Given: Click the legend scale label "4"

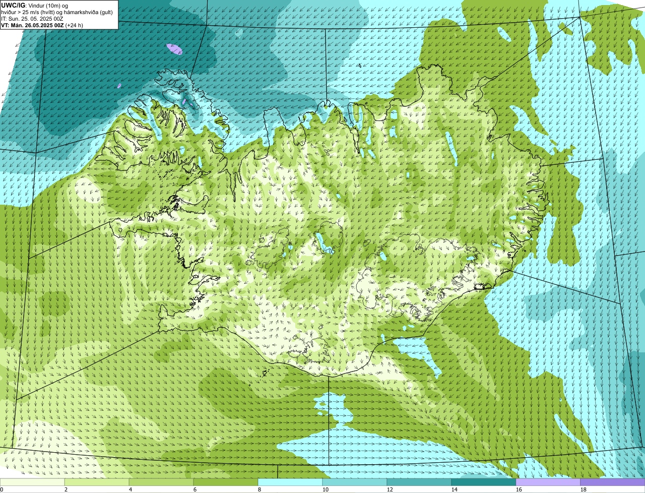Looking at the screenshot, I should pyautogui.click(x=131, y=489).
